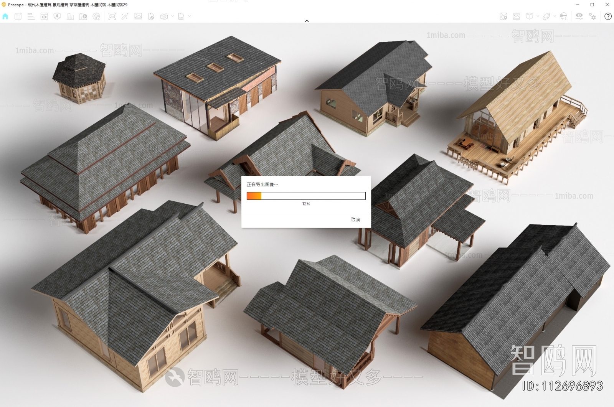Click the Home icon in toolbar
This screenshot has height=407, width=614.
pyautogui.click(x=5, y=16)
